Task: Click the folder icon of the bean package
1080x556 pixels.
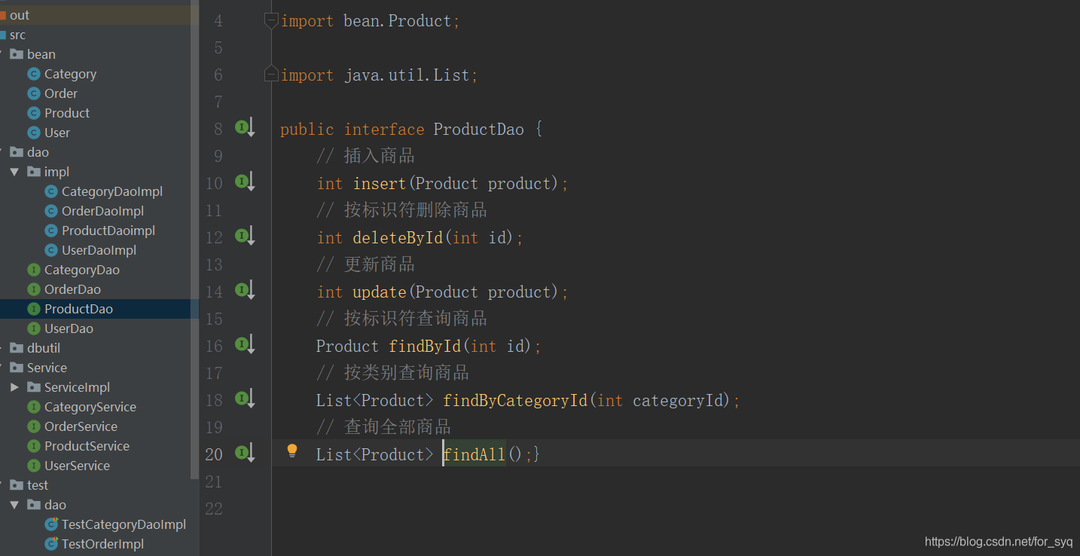Action: [17, 54]
